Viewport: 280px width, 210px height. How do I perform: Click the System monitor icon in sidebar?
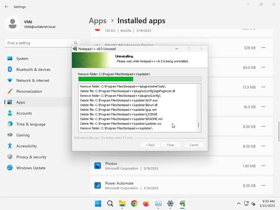(10, 59)
